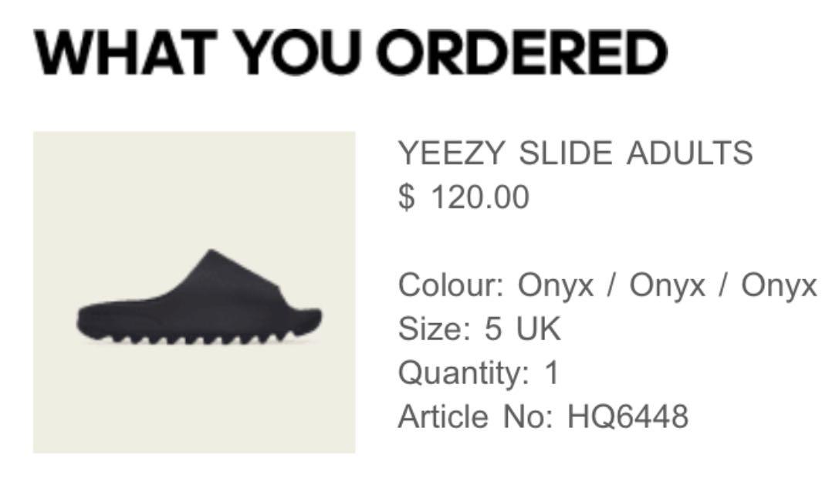The height and width of the screenshot is (495, 822).
Task: Open the Yeezy Slide product thumbnail
Action: (x=194, y=291)
